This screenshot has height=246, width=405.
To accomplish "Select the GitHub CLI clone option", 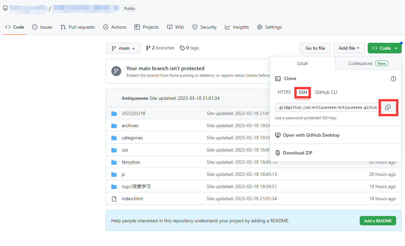I will point(326,93).
